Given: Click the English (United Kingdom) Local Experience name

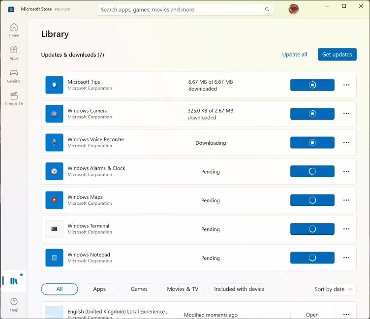Looking at the screenshot, I should click(x=118, y=312).
